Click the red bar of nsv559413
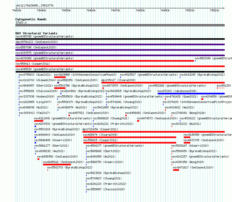The image size is (232, 202). tap(120, 66)
